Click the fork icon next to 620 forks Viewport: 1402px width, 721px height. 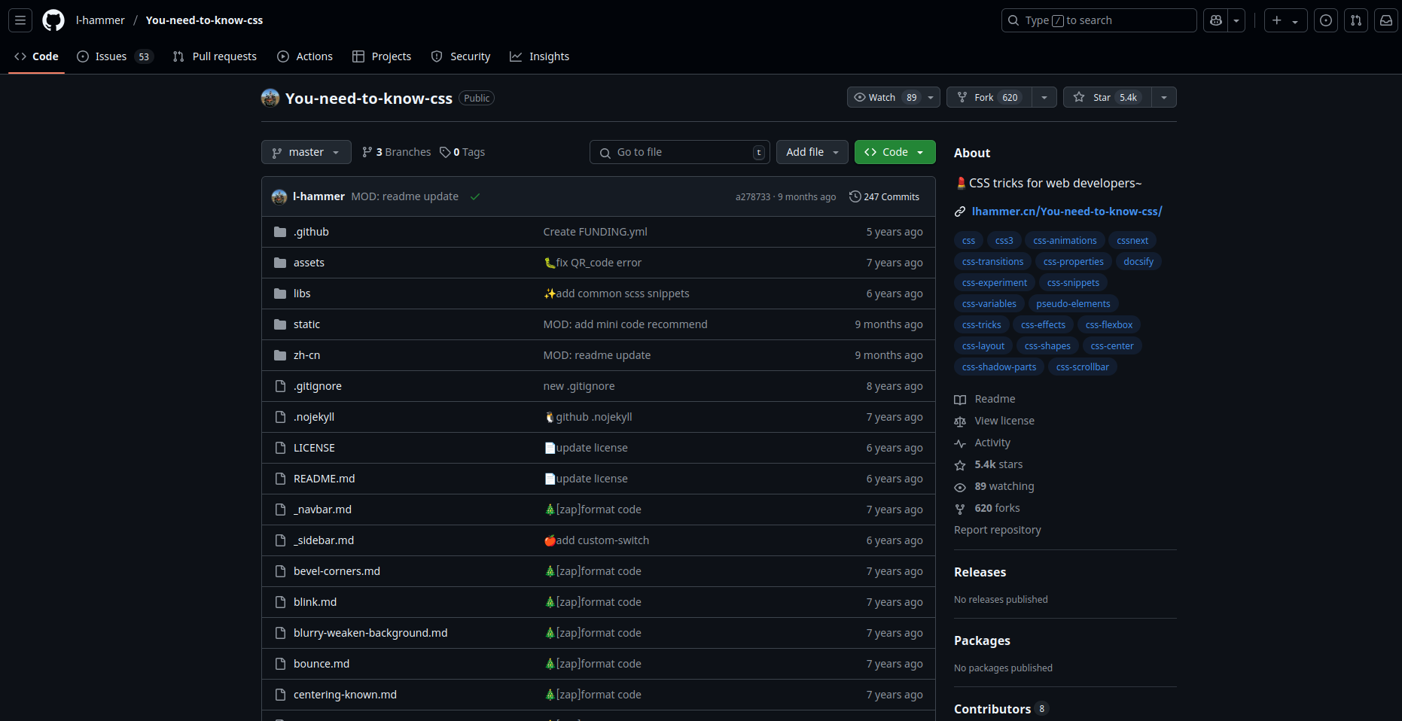coord(960,509)
